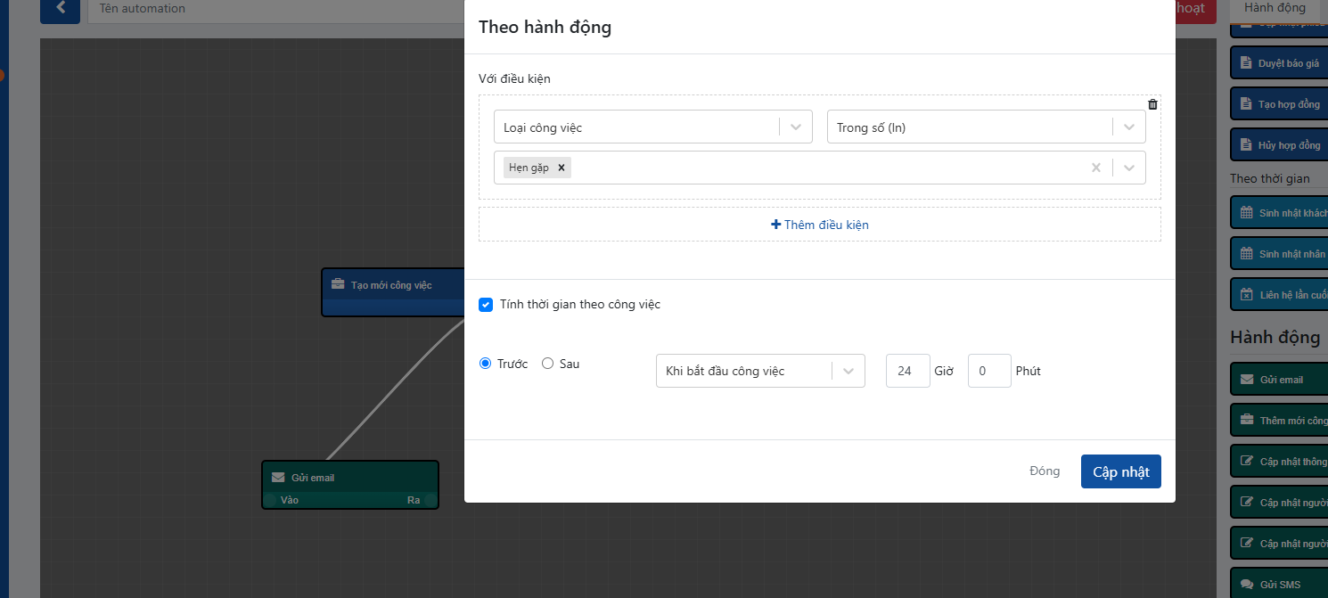The image size is (1328, 598).
Task: Select the 'Trước' radio option
Action: click(x=486, y=364)
